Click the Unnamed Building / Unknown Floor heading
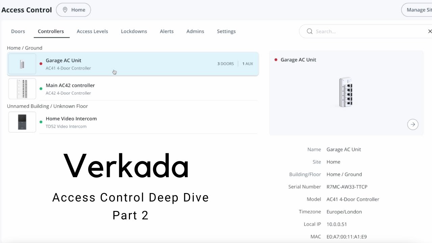432x243 pixels. (x=48, y=106)
